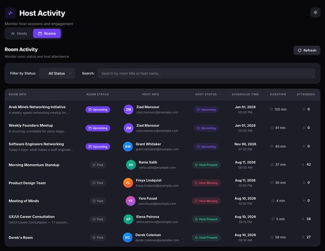Select the Morning Momentum Standup title
Viewport: 325px width, 251px height.
coord(34,165)
